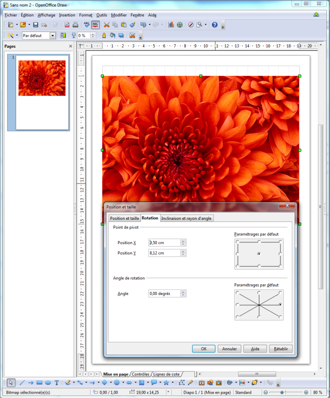Switch to the Position et taille tab
The width and height of the screenshot is (330, 398).
pyautogui.click(x=124, y=218)
